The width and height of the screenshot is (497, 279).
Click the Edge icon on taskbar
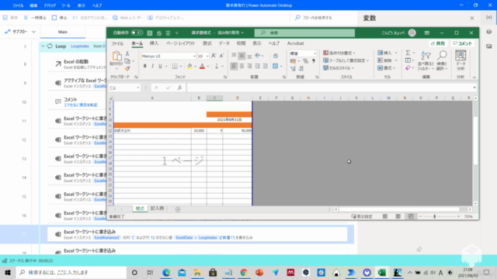[x=166, y=272]
